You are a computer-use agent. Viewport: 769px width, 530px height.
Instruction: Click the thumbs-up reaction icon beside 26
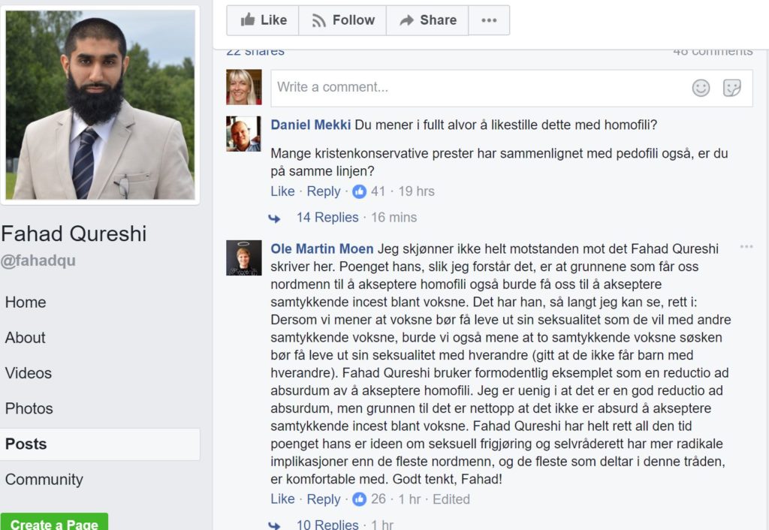[x=359, y=499]
